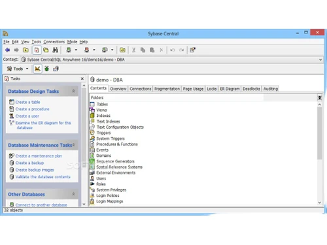Click the New Folder toolbar icon
The height and width of the screenshot is (245, 327).
click(122, 50)
